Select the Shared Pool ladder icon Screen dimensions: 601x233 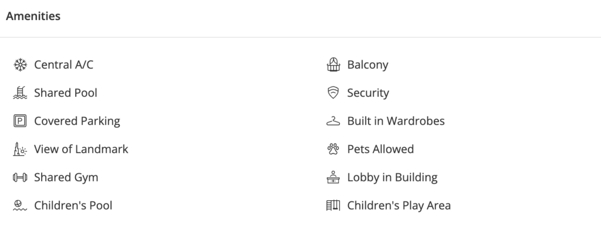pyautogui.click(x=20, y=93)
